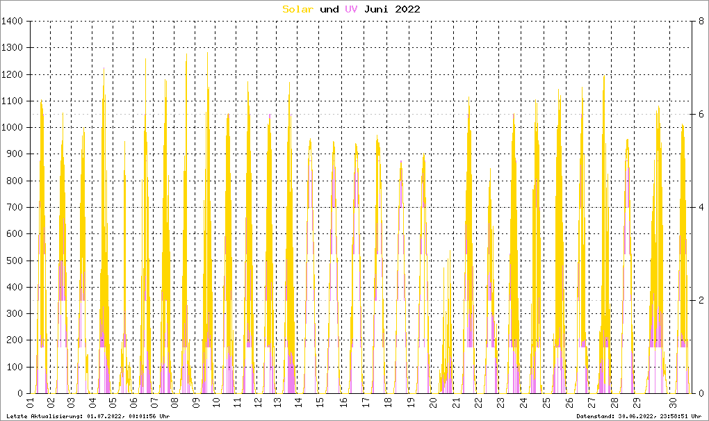This screenshot has width=709, height=421.
Task: Select day 15 label on the x-axis
Action: 319,403
